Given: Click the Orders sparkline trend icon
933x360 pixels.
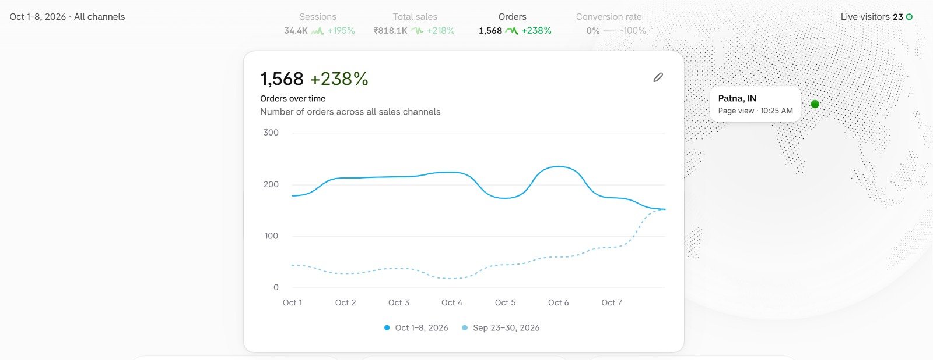Looking at the screenshot, I should click(x=511, y=31).
